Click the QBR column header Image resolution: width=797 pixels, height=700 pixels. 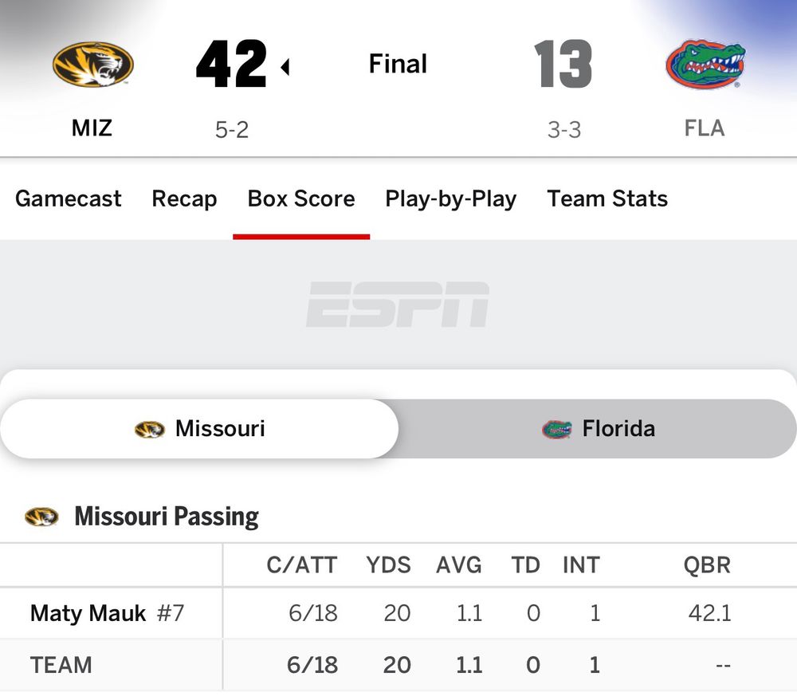point(707,565)
